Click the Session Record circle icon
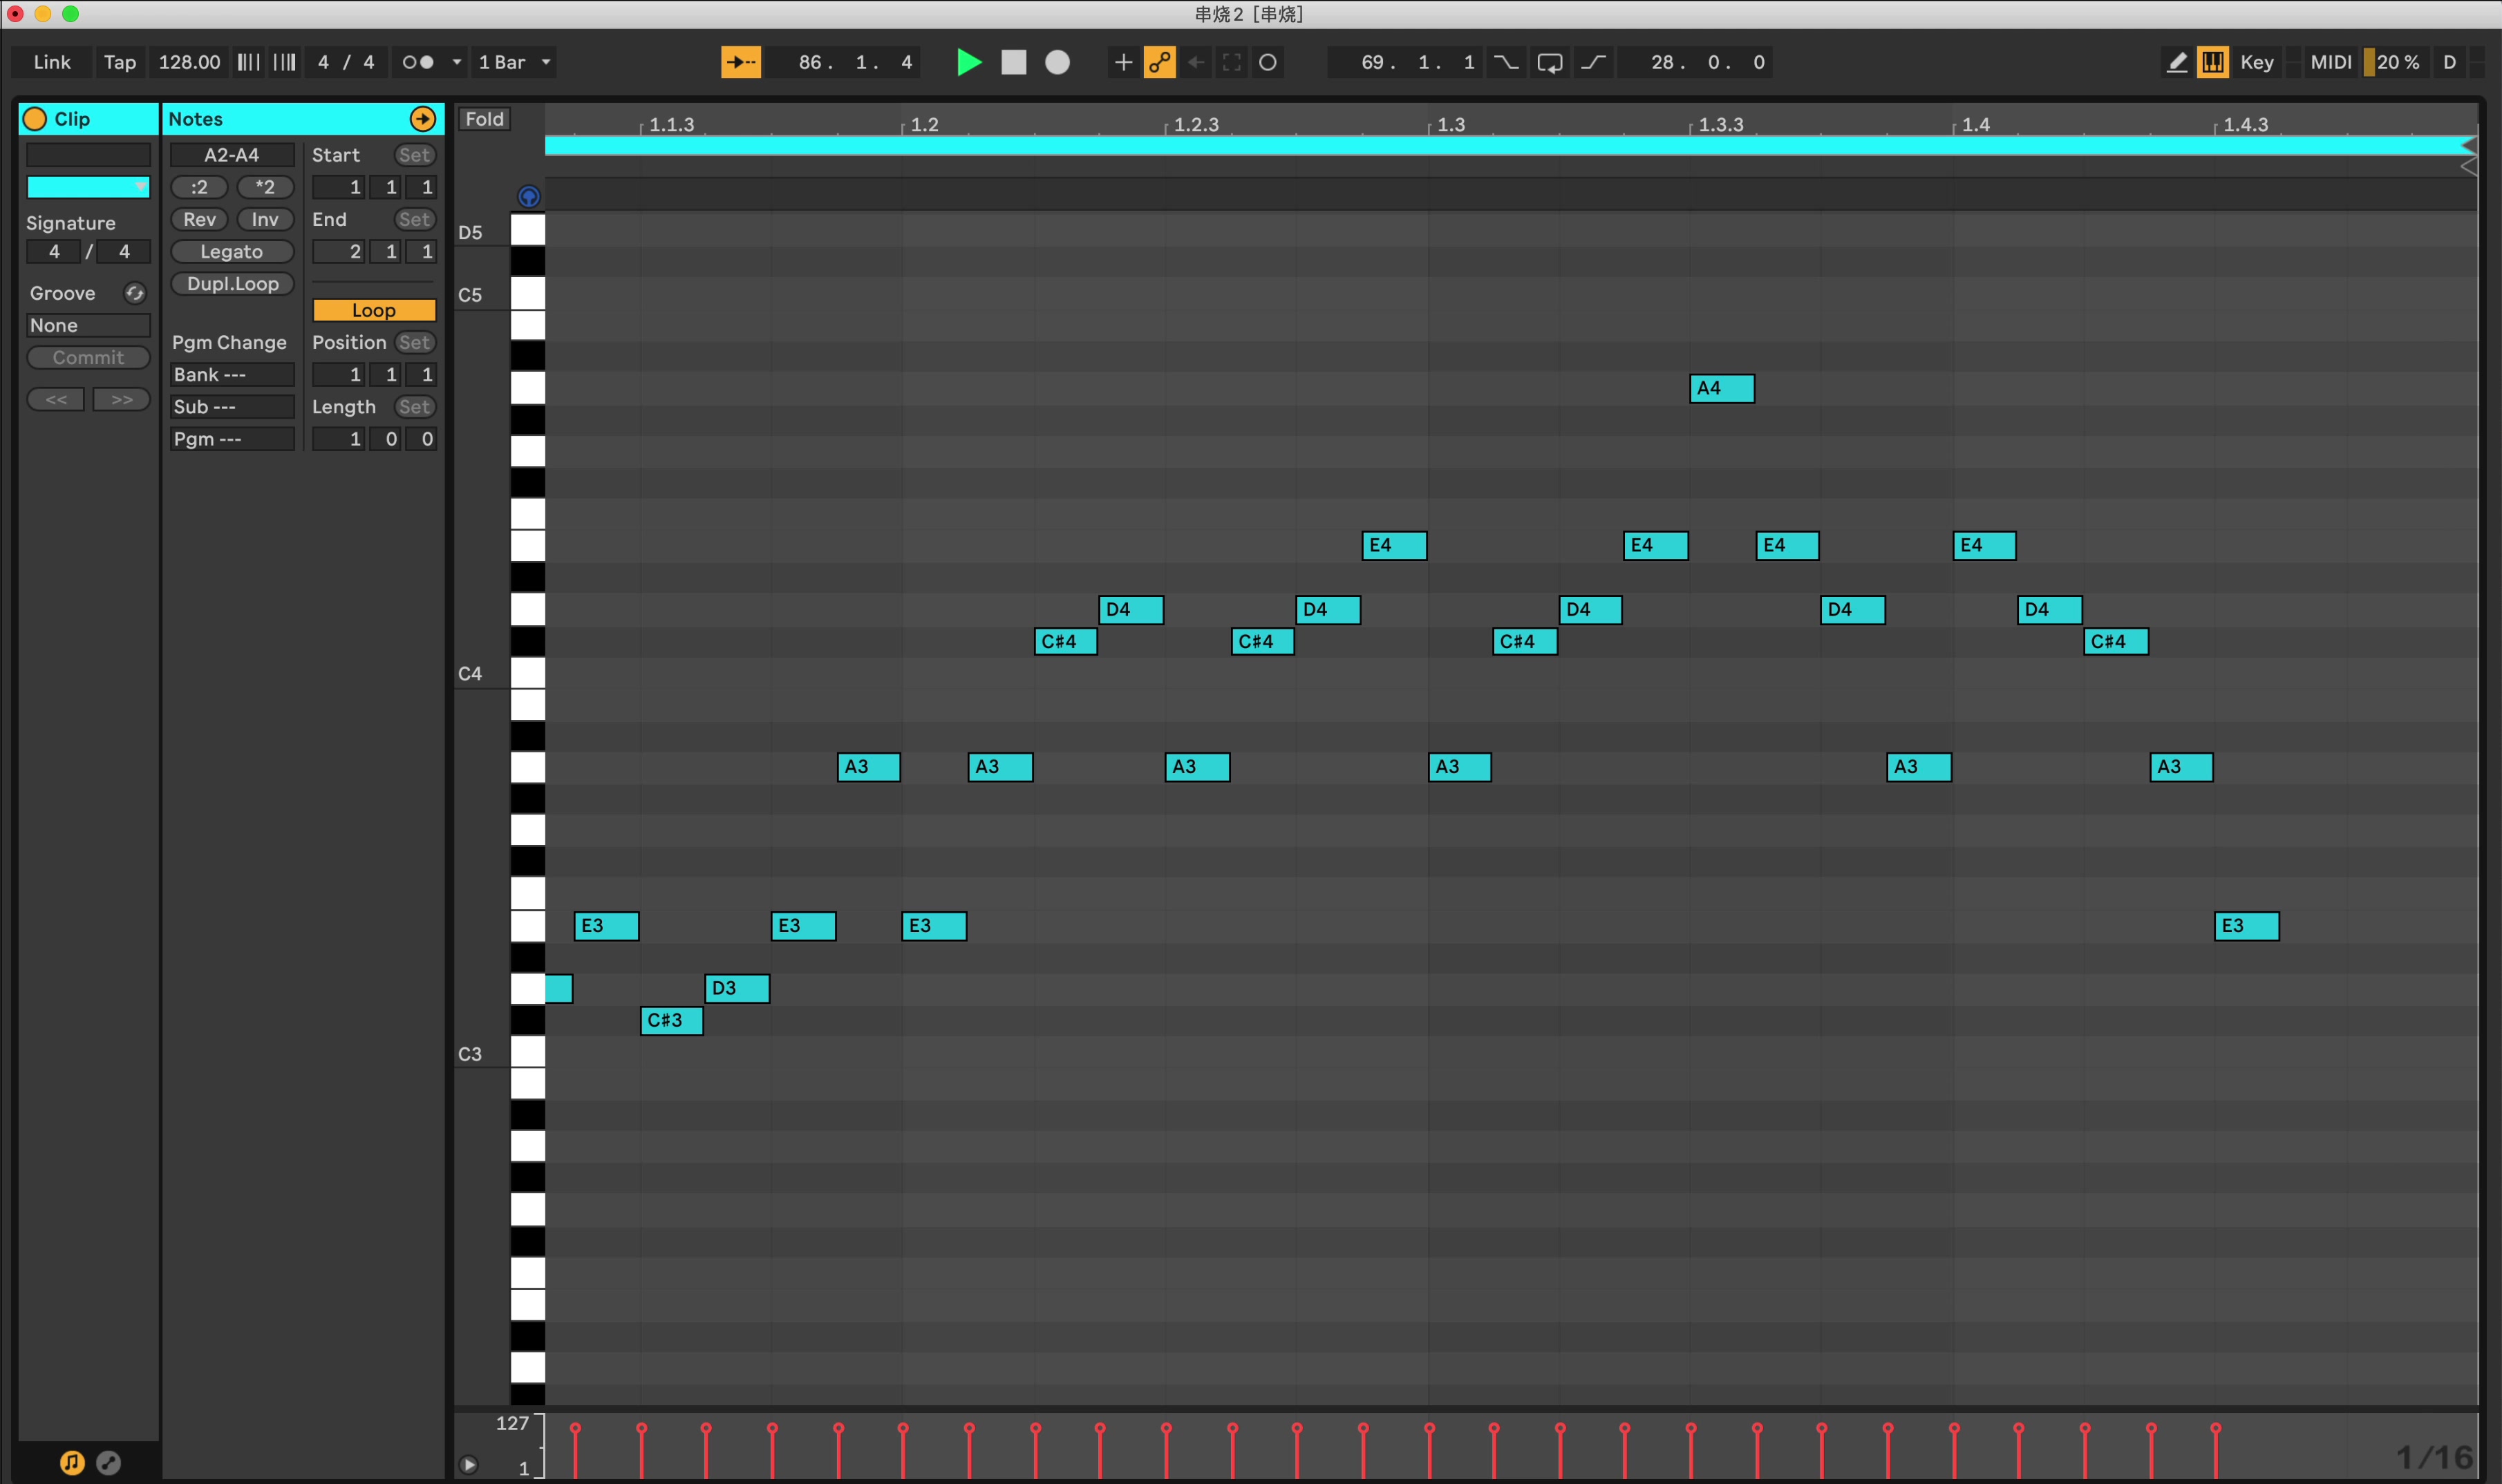The width and height of the screenshot is (2502, 1484). point(1268,62)
